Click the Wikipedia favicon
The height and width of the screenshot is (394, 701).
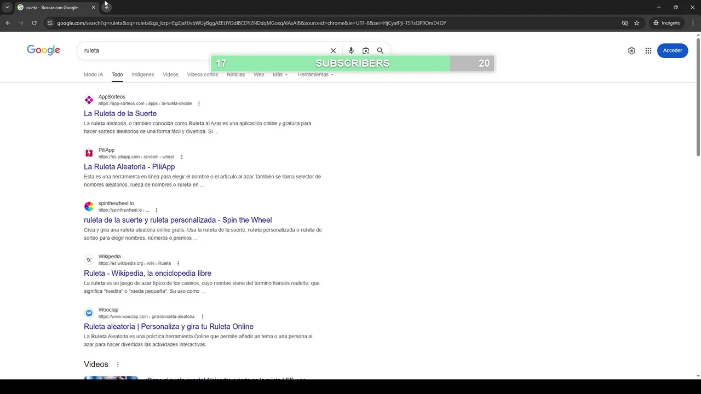89,260
